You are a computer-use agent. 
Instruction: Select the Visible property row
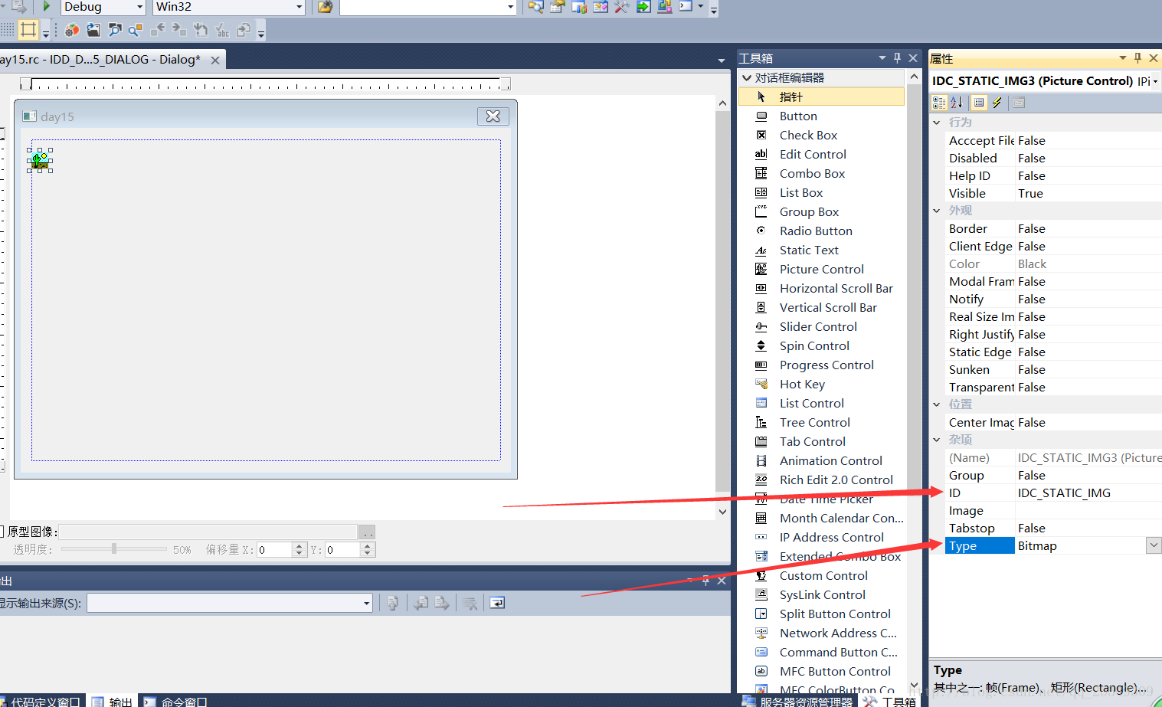1053,194
